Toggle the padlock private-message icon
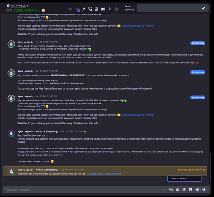 (178, 189)
